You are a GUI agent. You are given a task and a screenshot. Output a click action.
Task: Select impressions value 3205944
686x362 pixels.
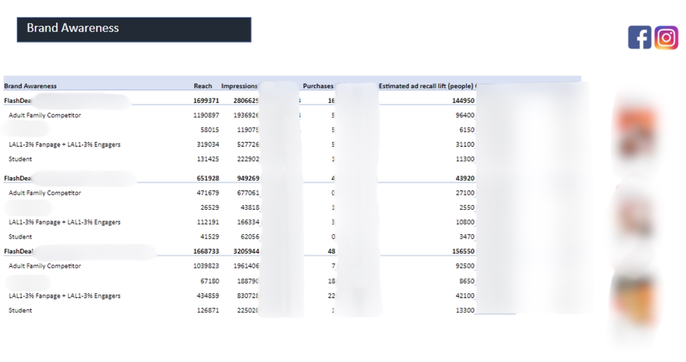tap(247, 251)
